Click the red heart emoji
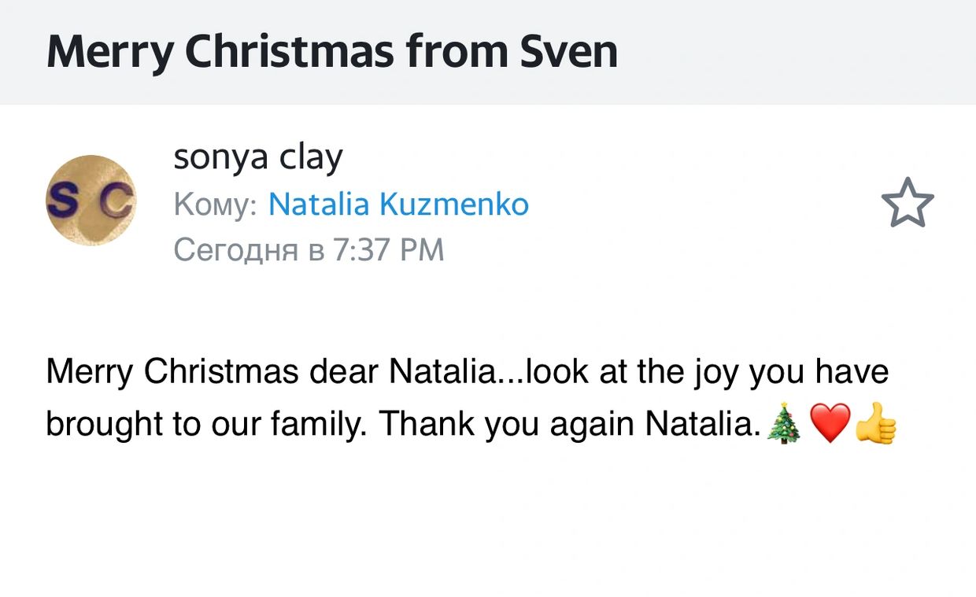 [x=830, y=423]
